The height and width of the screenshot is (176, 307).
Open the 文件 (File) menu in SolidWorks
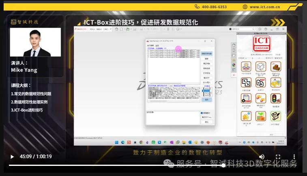point(92,29)
